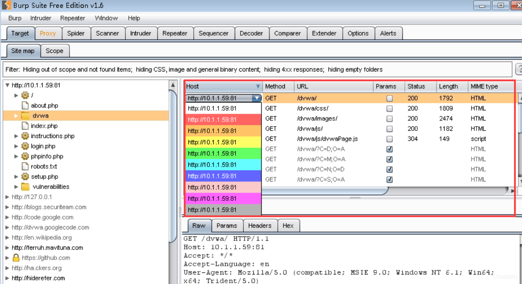Screen dimensions: 522x284
Task: Sort the table by the Length column header
Action: 452,86
